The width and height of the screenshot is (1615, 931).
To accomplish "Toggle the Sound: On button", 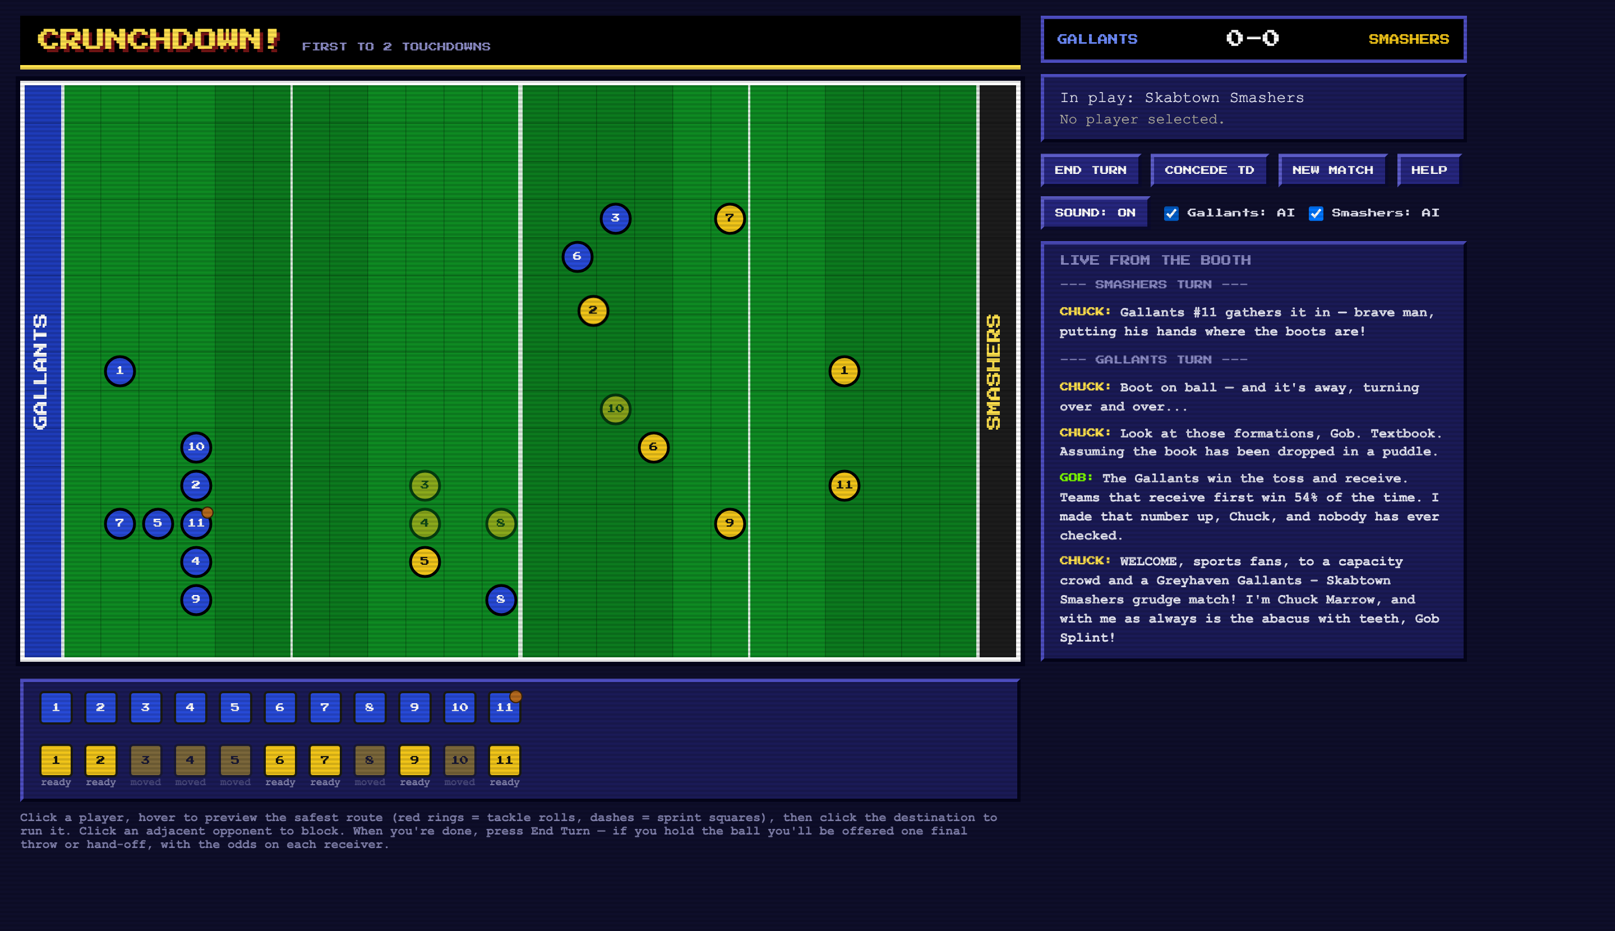I will click(x=1095, y=213).
